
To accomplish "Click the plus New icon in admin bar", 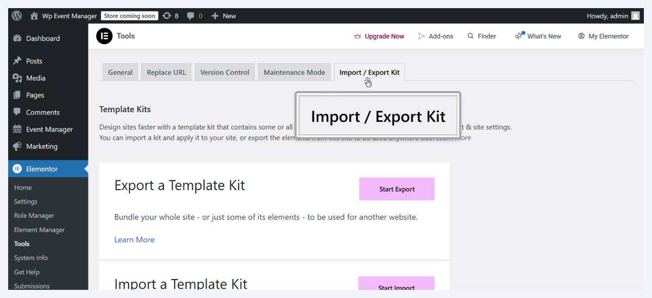I will [x=215, y=16].
